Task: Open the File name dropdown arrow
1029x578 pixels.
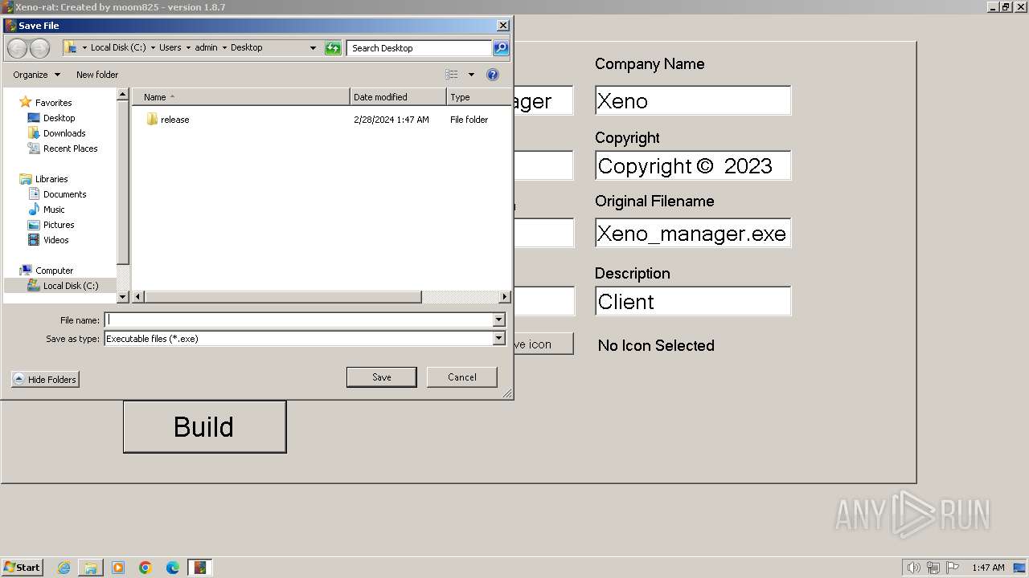Action: coord(498,320)
